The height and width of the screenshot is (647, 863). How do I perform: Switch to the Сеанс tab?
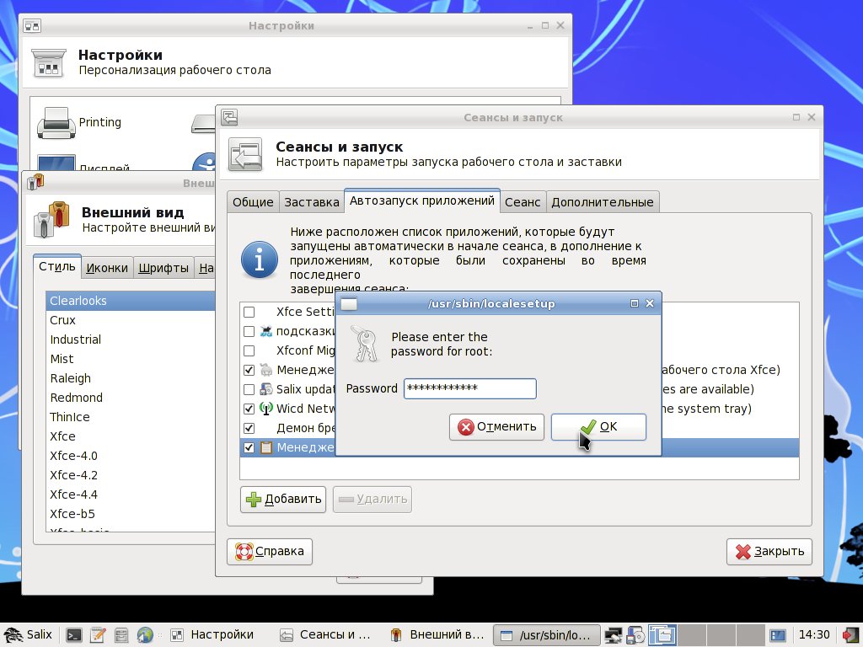[x=523, y=202]
